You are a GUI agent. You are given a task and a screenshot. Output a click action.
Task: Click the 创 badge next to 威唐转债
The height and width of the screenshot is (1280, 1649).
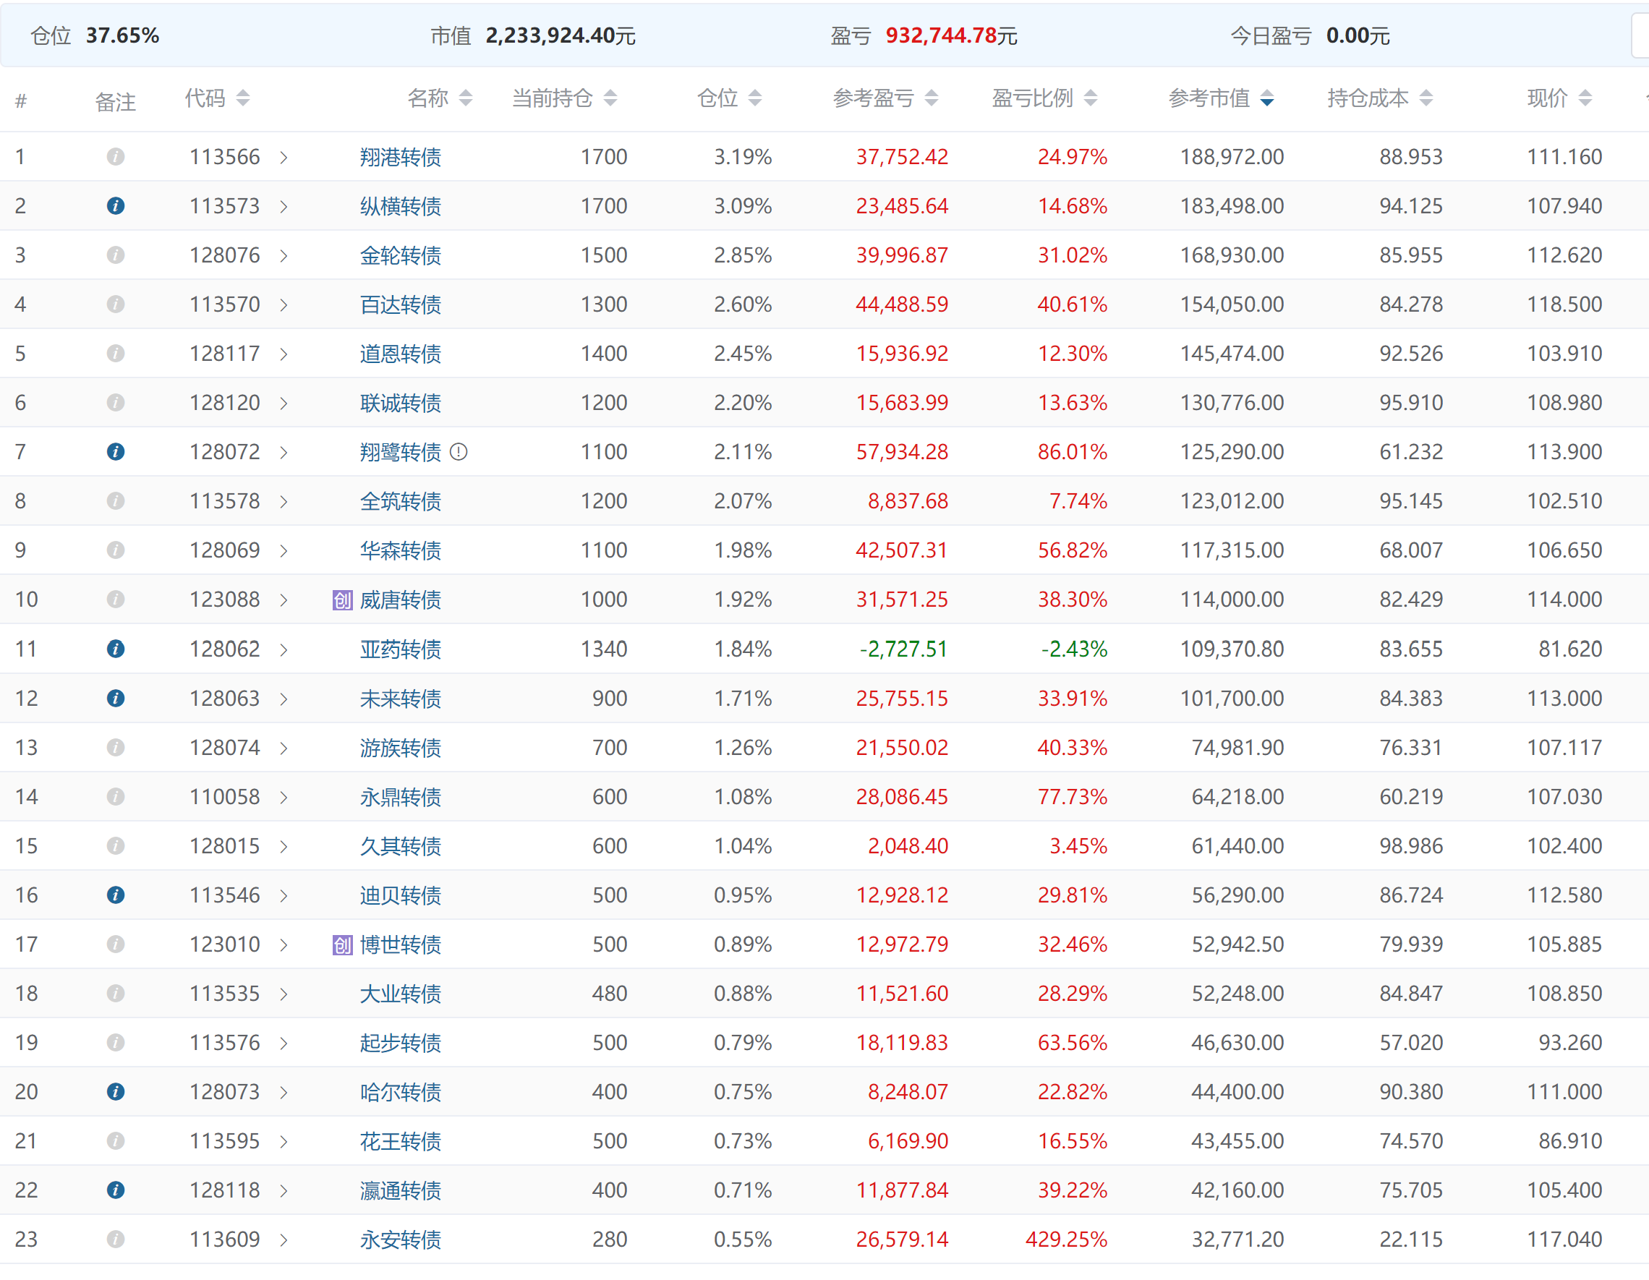[342, 600]
